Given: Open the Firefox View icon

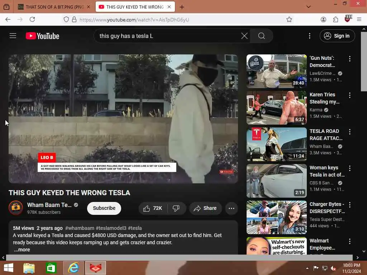Looking at the screenshot, I should point(6,7).
